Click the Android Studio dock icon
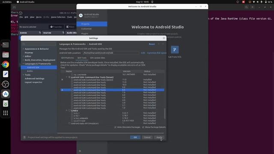 coord(6,94)
